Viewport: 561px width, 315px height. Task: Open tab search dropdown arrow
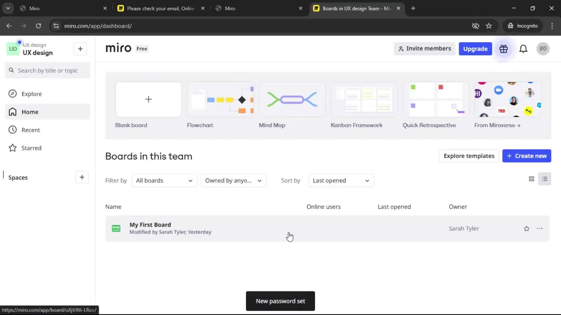8,8
